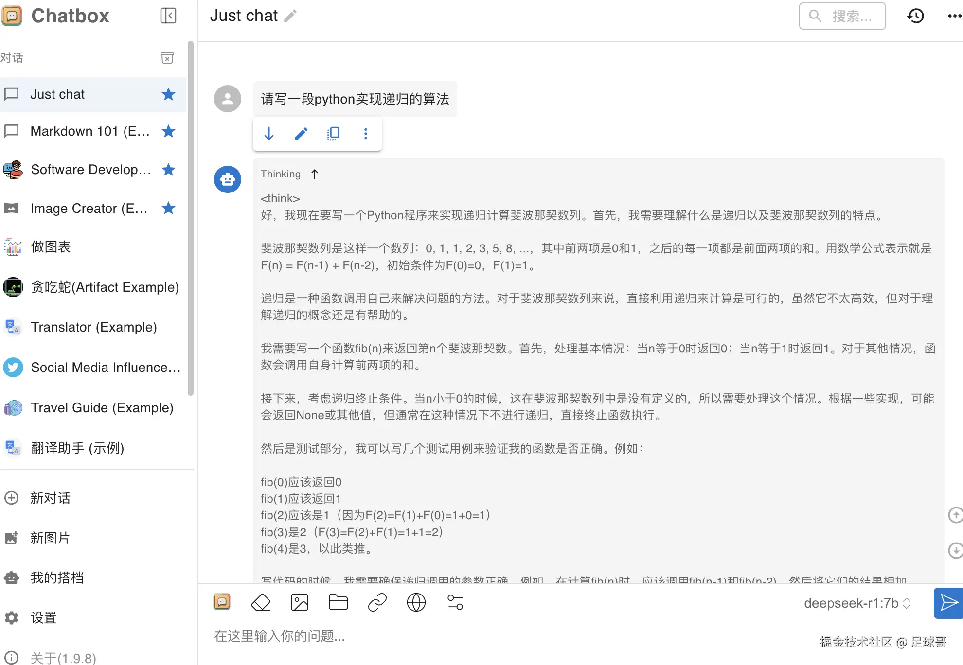Open the conversation history clock icon
Image resolution: width=963 pixels, height=665 pixels.
(x=915, y=16)
